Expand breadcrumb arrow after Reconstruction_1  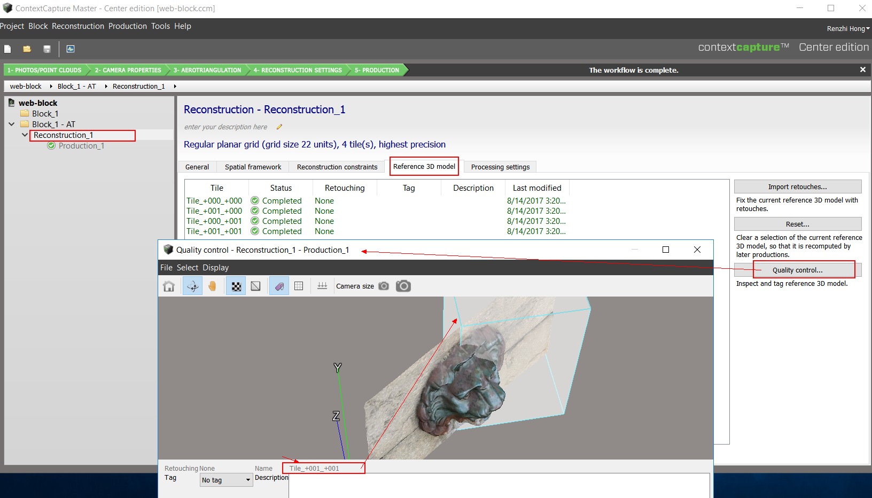175,86
